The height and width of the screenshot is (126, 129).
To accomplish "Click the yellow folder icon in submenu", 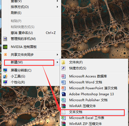I will 63,62.
